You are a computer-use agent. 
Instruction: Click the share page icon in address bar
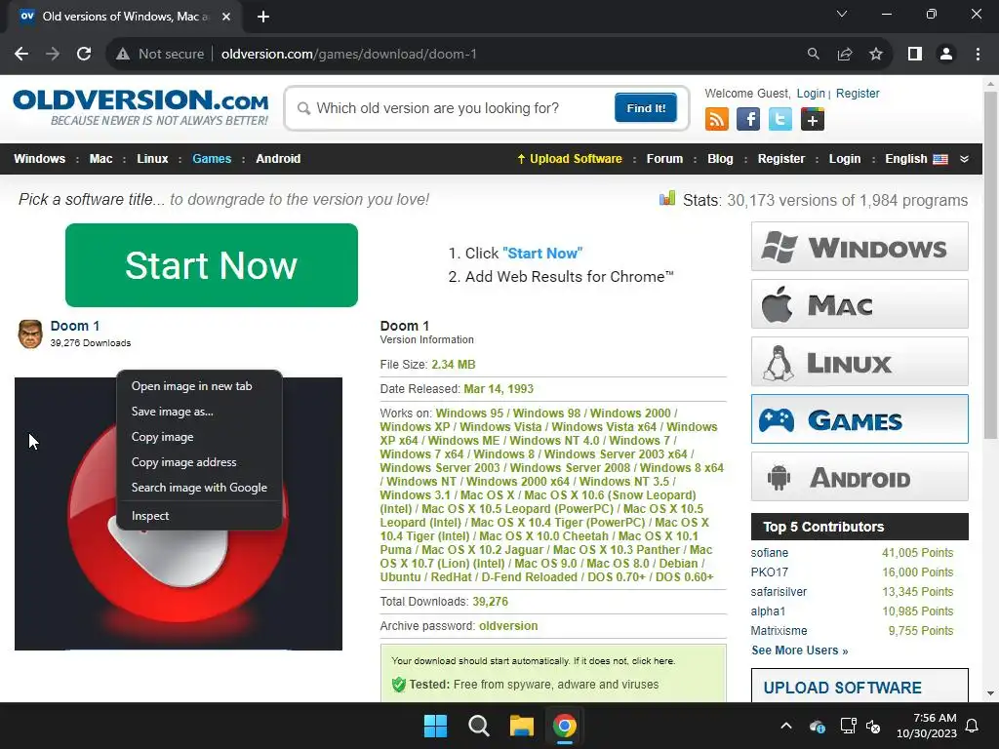845,55
